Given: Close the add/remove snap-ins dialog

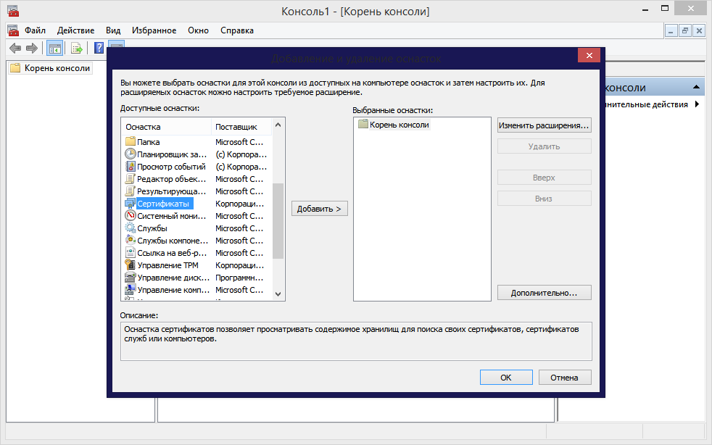Looking at the screenshot, I should coord(589,55).
